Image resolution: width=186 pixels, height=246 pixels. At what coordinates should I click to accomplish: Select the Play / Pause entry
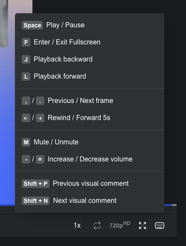[65, 25]
